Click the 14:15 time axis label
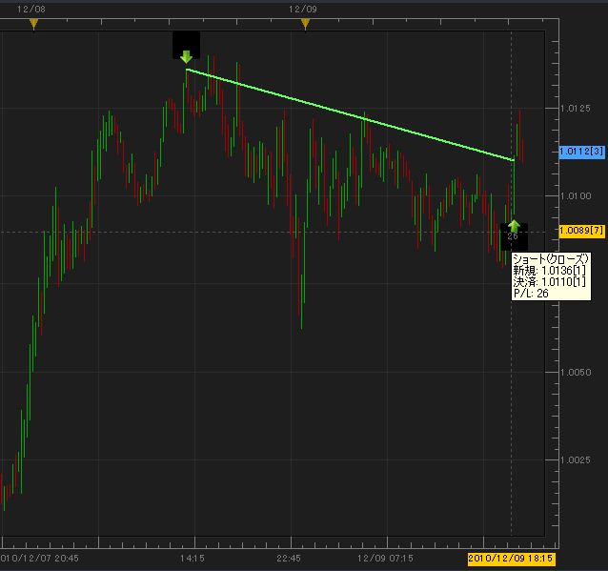Screen dimensions: 608x571 [x=192, y=557]
